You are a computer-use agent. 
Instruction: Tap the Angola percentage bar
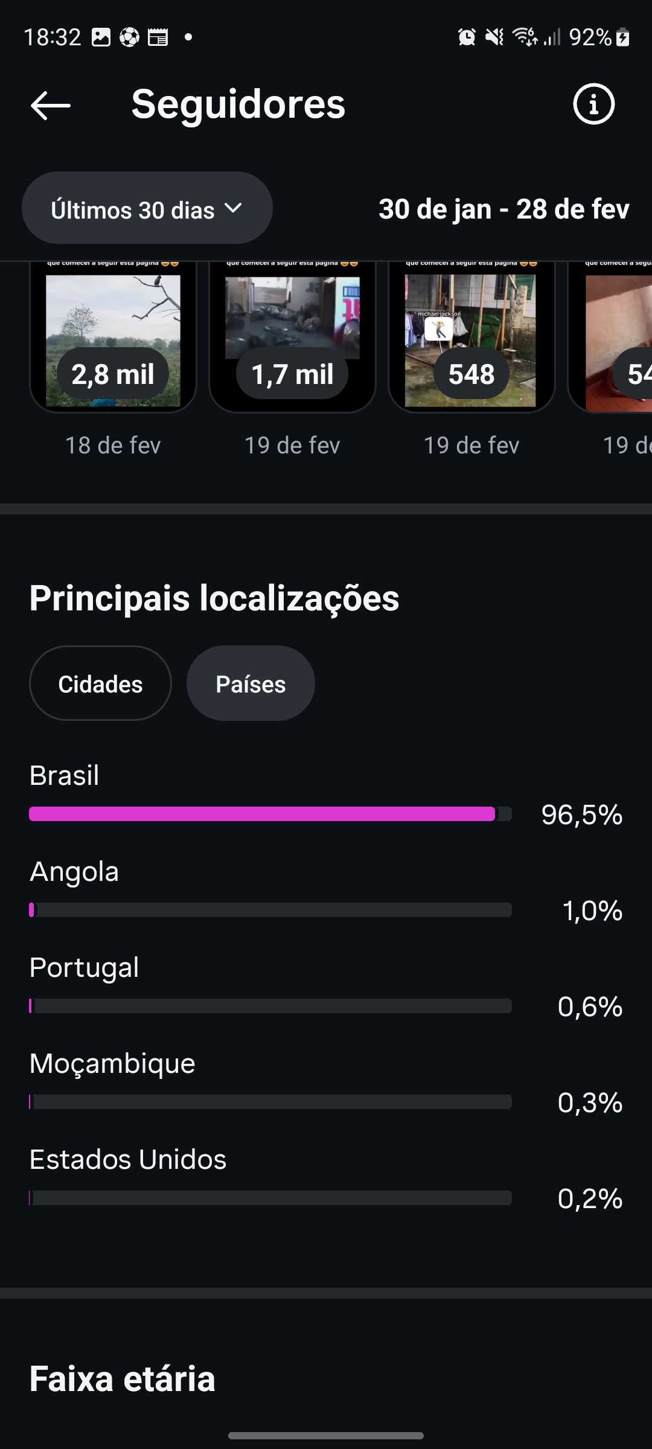270,910
